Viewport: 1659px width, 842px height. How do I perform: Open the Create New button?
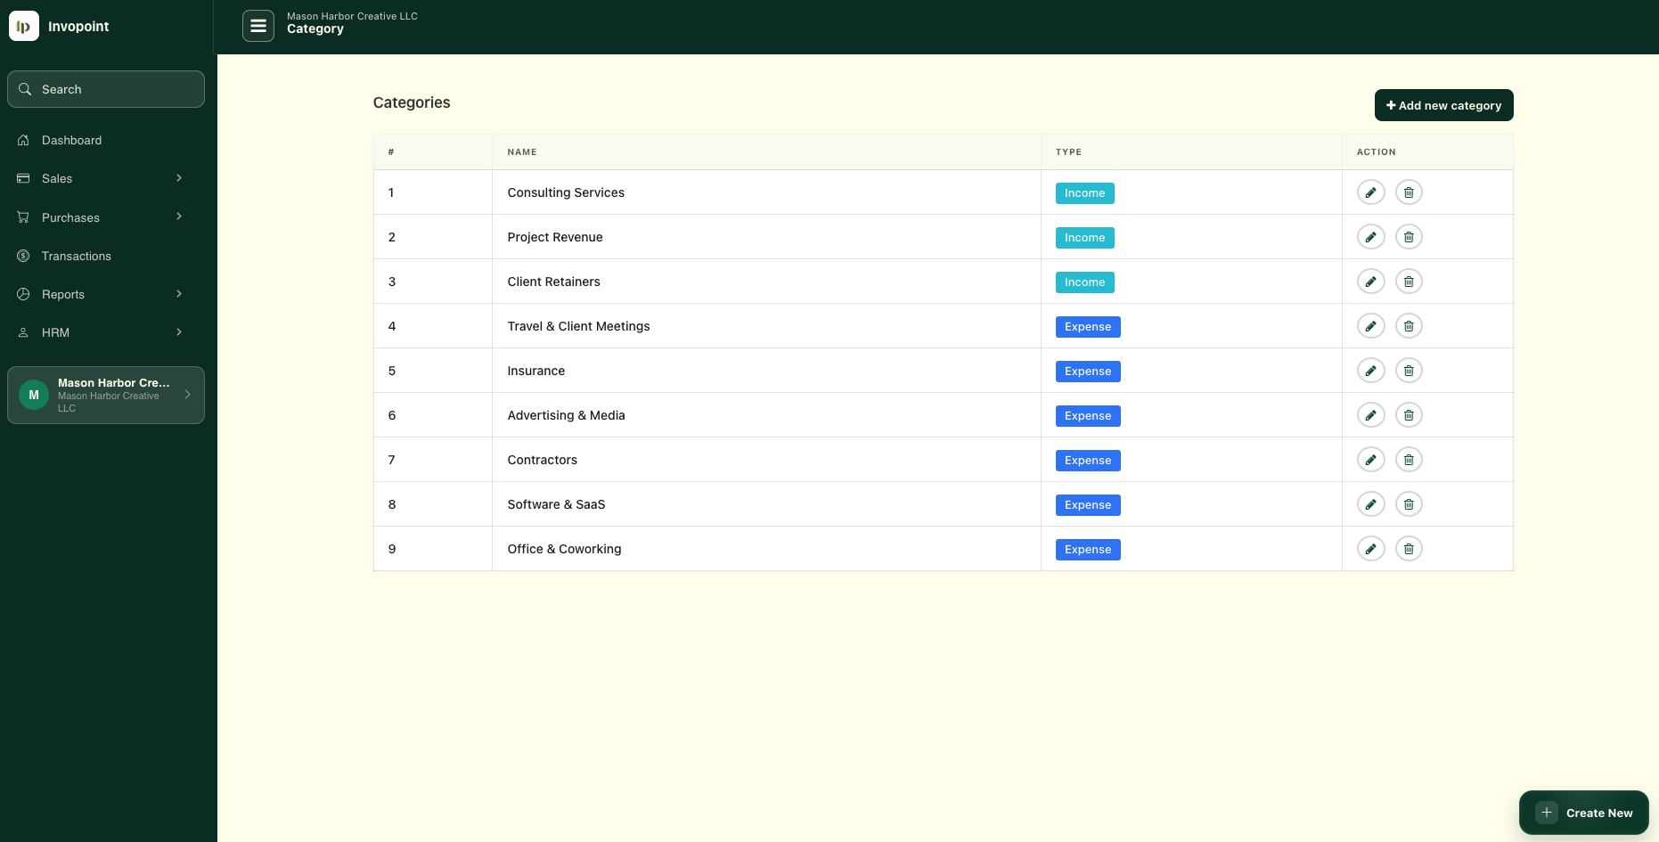[x=1583, y=813]
